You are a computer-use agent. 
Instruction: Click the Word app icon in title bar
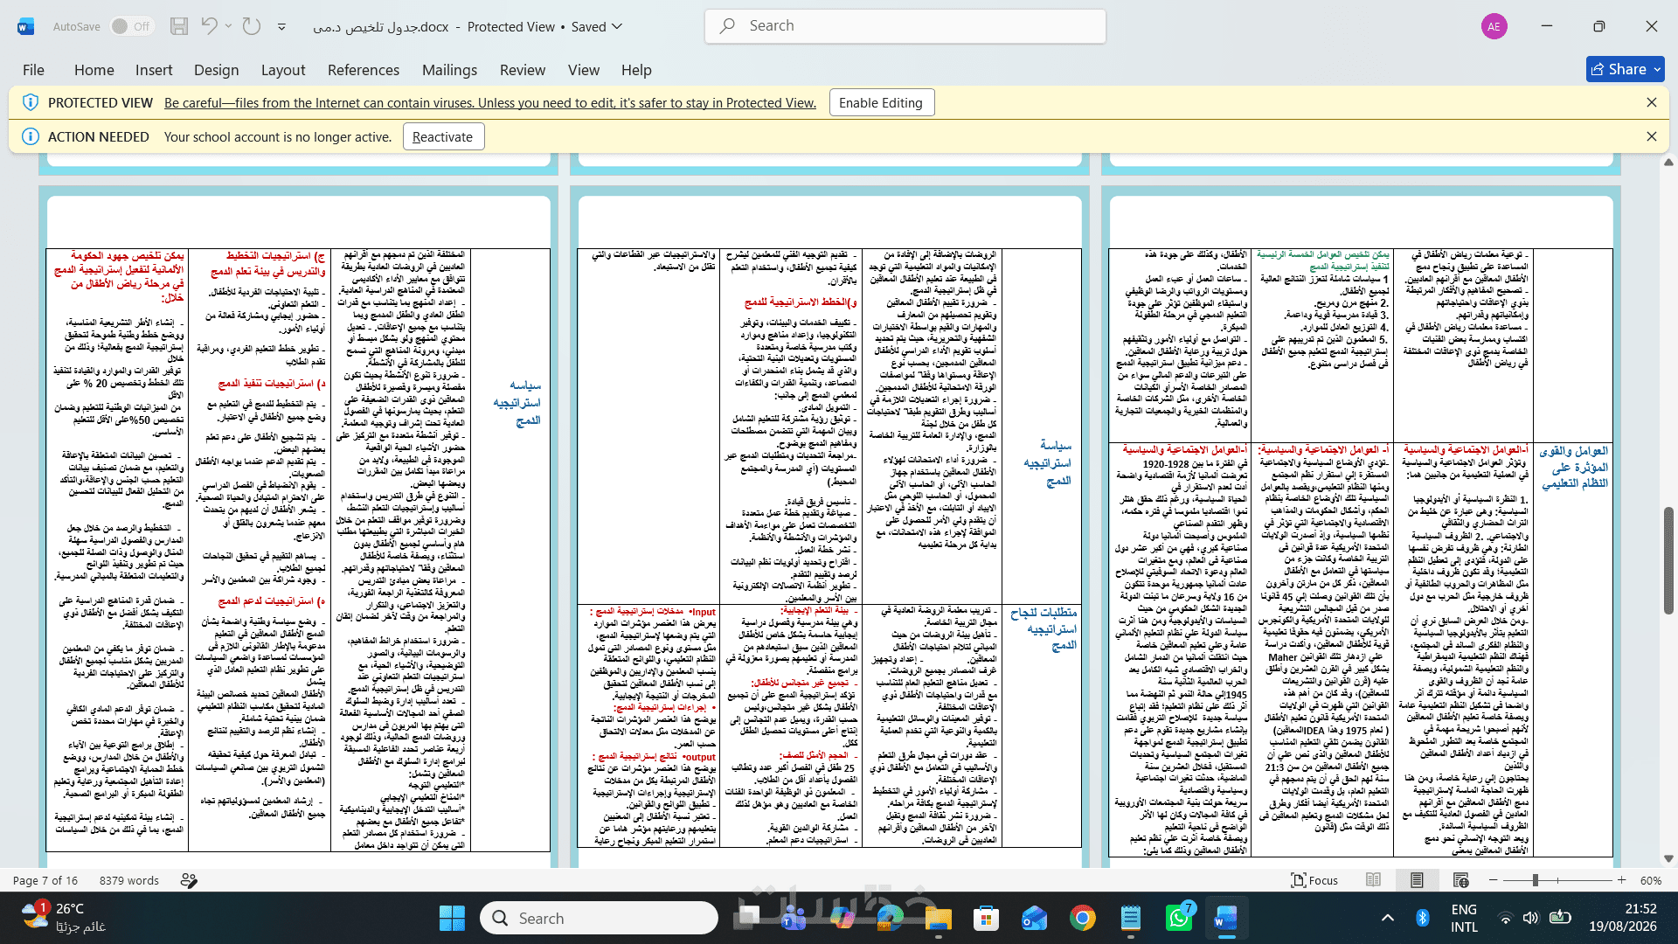click(x=25, y=26)
